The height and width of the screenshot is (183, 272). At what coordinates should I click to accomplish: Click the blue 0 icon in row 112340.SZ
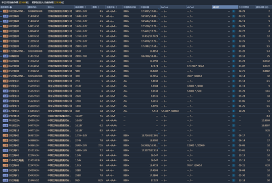(233, 66)
